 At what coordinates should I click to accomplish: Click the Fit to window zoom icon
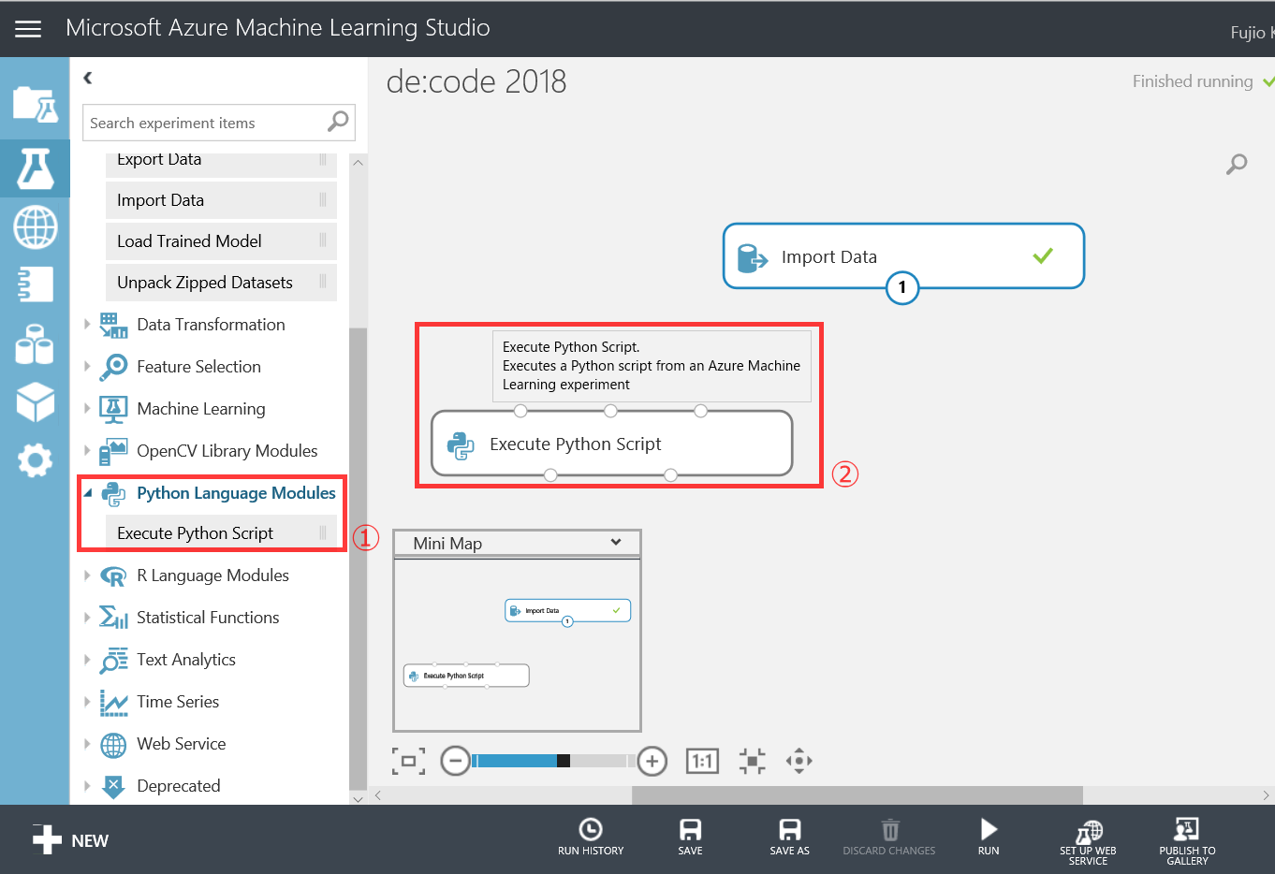(408, 761)
